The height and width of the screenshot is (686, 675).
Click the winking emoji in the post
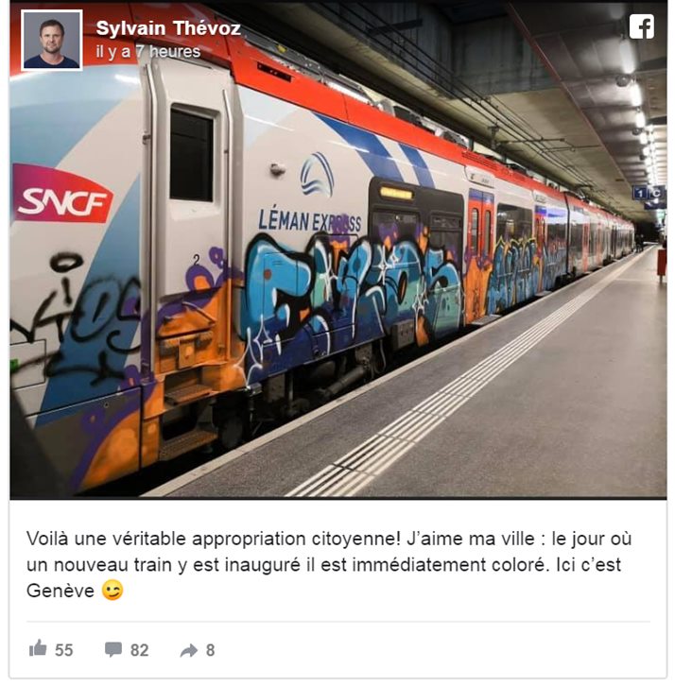click(x=112, y=591)
